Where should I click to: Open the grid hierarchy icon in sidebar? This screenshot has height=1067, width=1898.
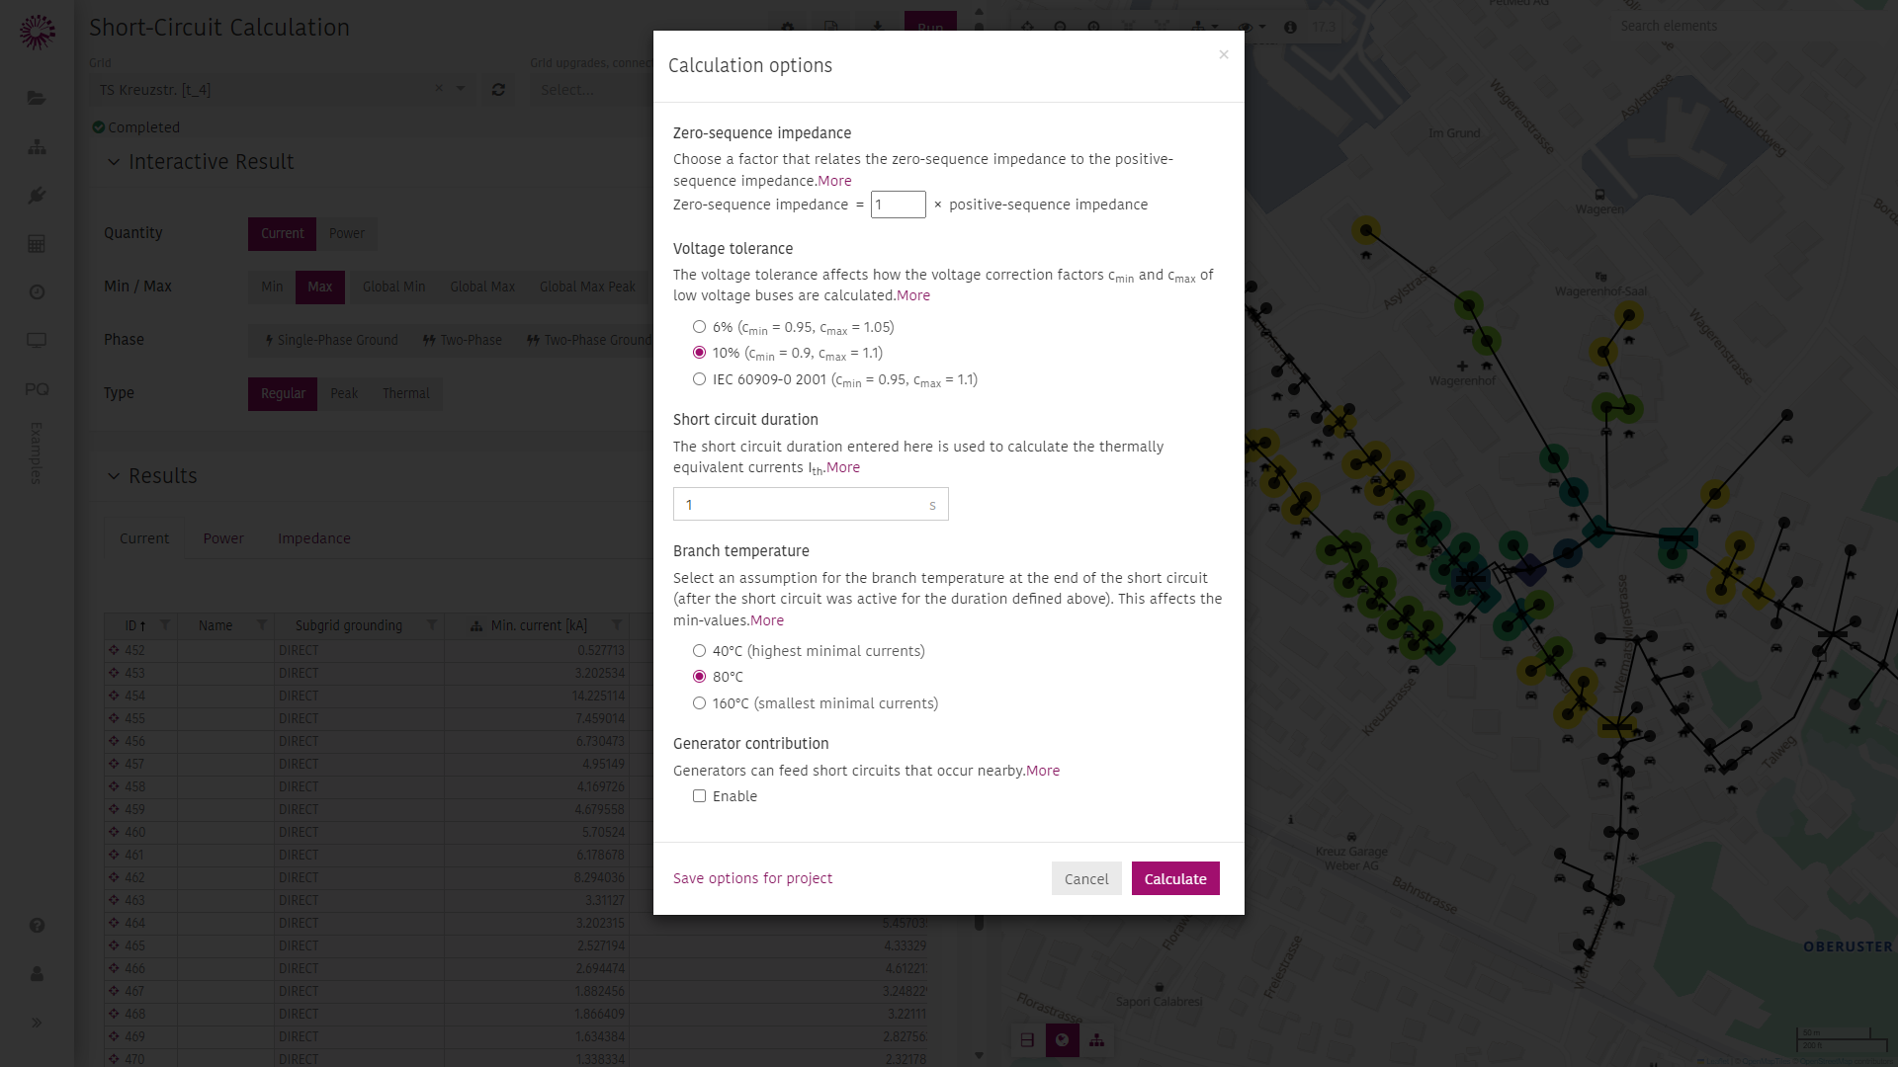coord(37,146)
